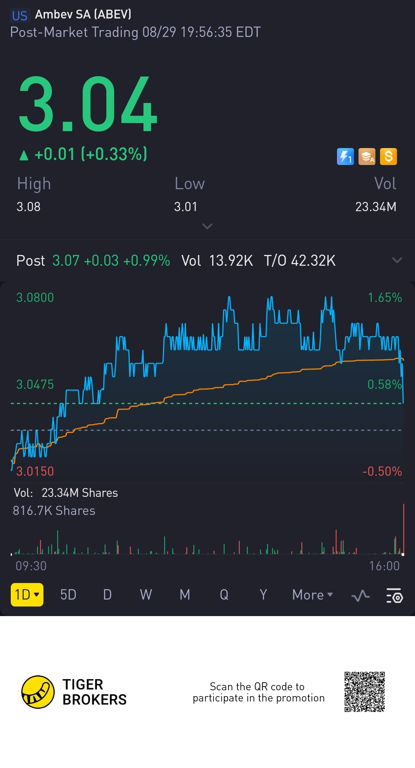The width and height of the screenshot is (415, 768).
Task: Switch chart to 5D timeframe
Action: (68, 595)
